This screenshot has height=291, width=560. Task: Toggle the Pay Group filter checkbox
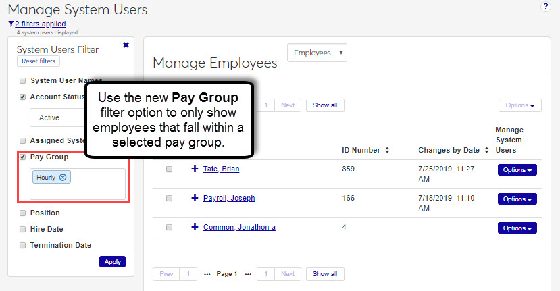click(22, 157)
